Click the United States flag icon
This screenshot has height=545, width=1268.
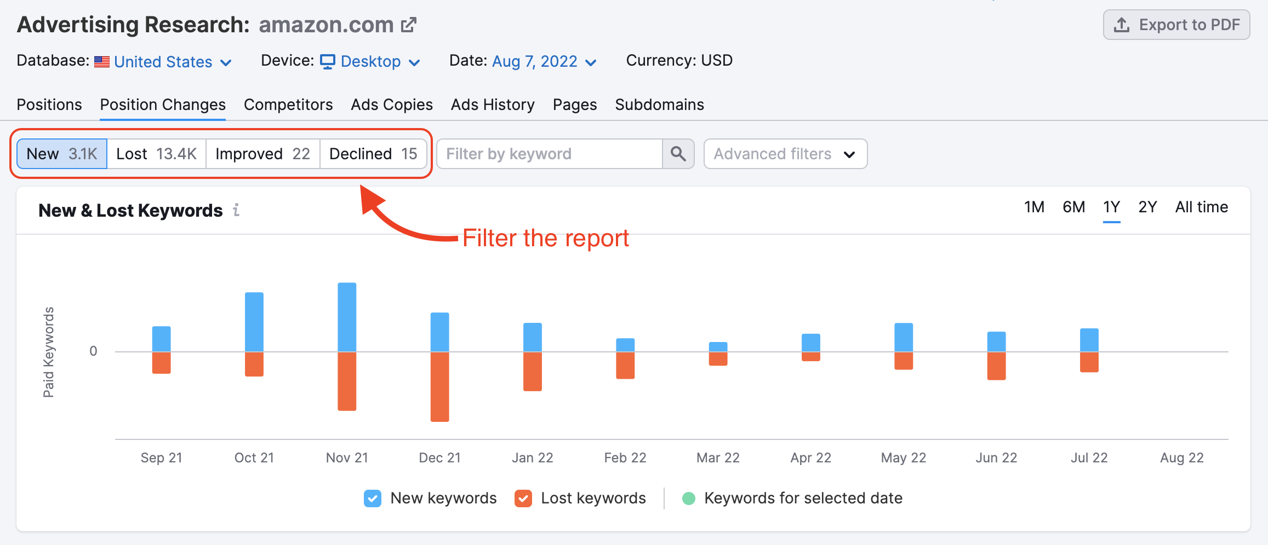pos(102,62)
